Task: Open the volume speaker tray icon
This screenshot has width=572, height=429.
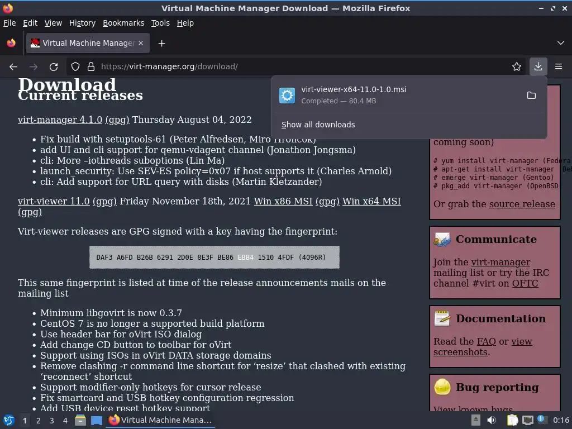Action: click(492, 420)
